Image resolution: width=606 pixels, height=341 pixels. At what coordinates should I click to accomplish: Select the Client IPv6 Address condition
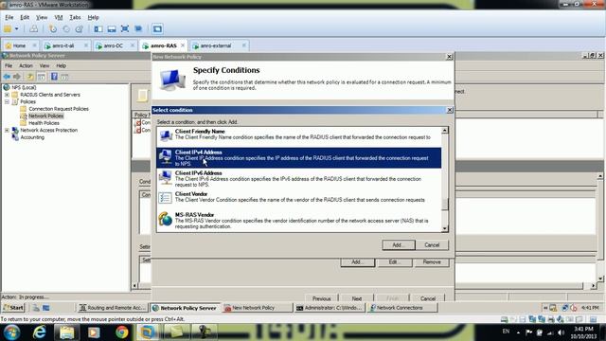coord(299,179)
